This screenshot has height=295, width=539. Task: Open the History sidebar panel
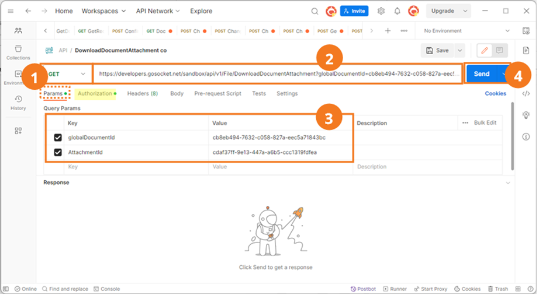coord(18,103)
